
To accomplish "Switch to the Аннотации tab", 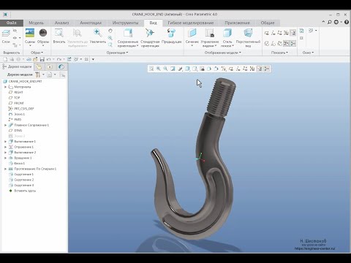I will [91, 23].
